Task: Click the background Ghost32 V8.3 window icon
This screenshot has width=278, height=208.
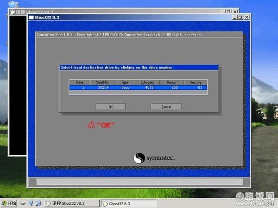Action: coord(13,12)
